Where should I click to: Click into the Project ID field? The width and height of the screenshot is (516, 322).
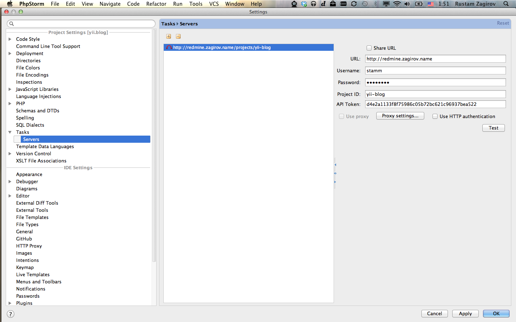[435, 94]
